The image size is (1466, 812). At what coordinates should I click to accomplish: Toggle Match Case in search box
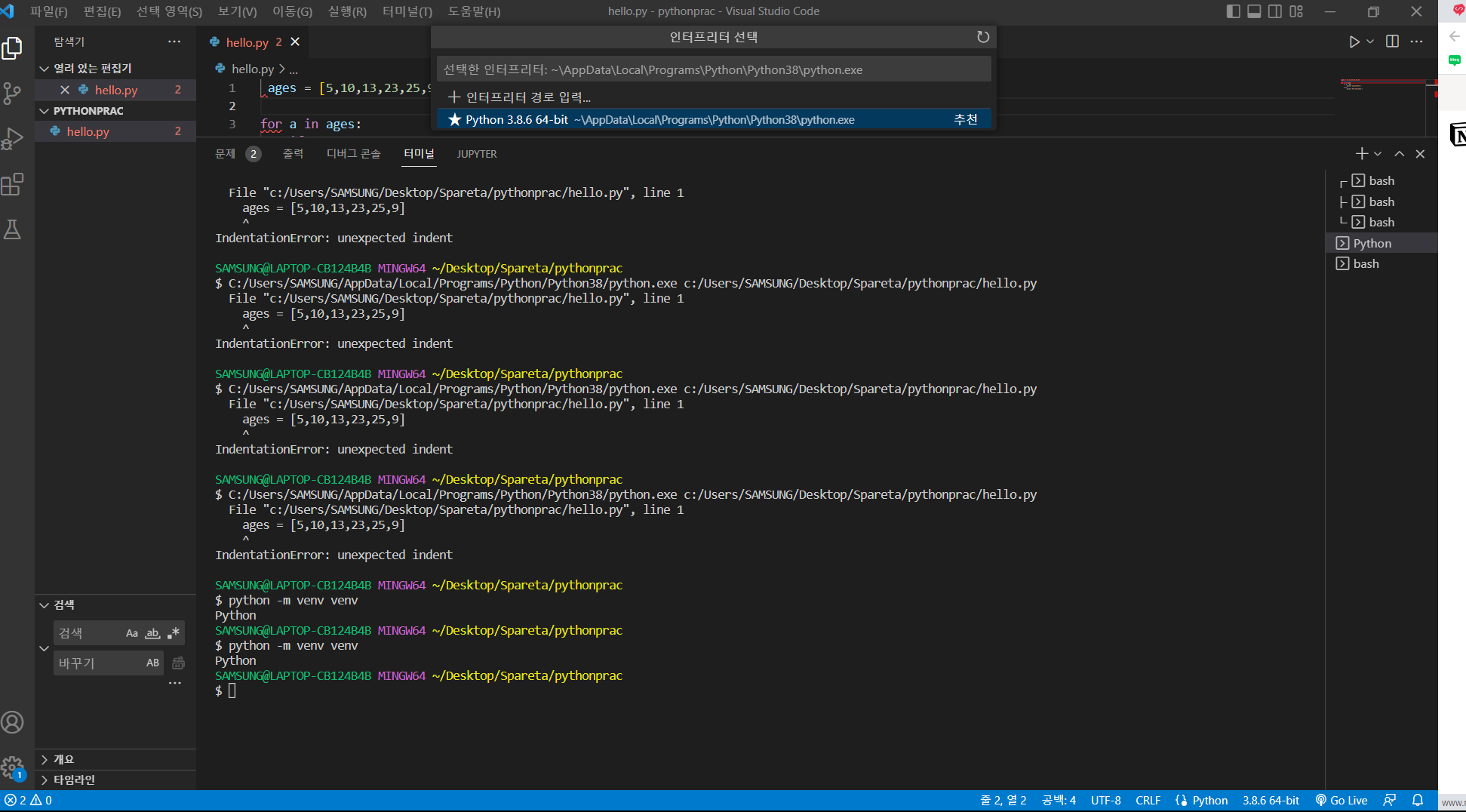click(132, 633)
